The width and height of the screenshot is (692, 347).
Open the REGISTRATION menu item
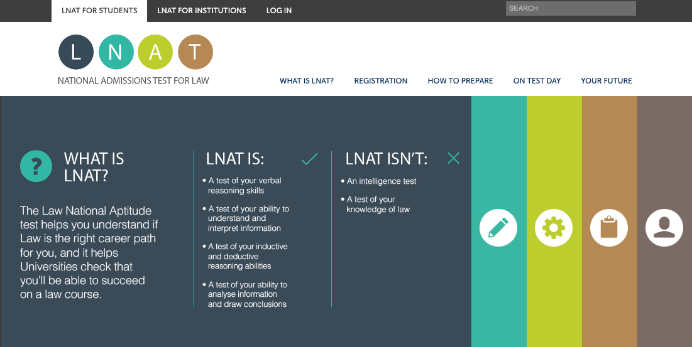click(381, 80)
